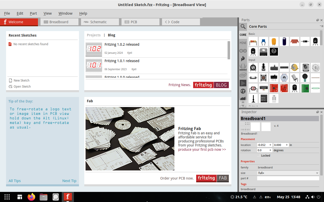Select the LM35 temperature sensor part
324x202 pixels.
(294, 88)
